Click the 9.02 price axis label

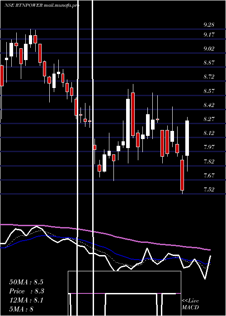tap(209, 49)
